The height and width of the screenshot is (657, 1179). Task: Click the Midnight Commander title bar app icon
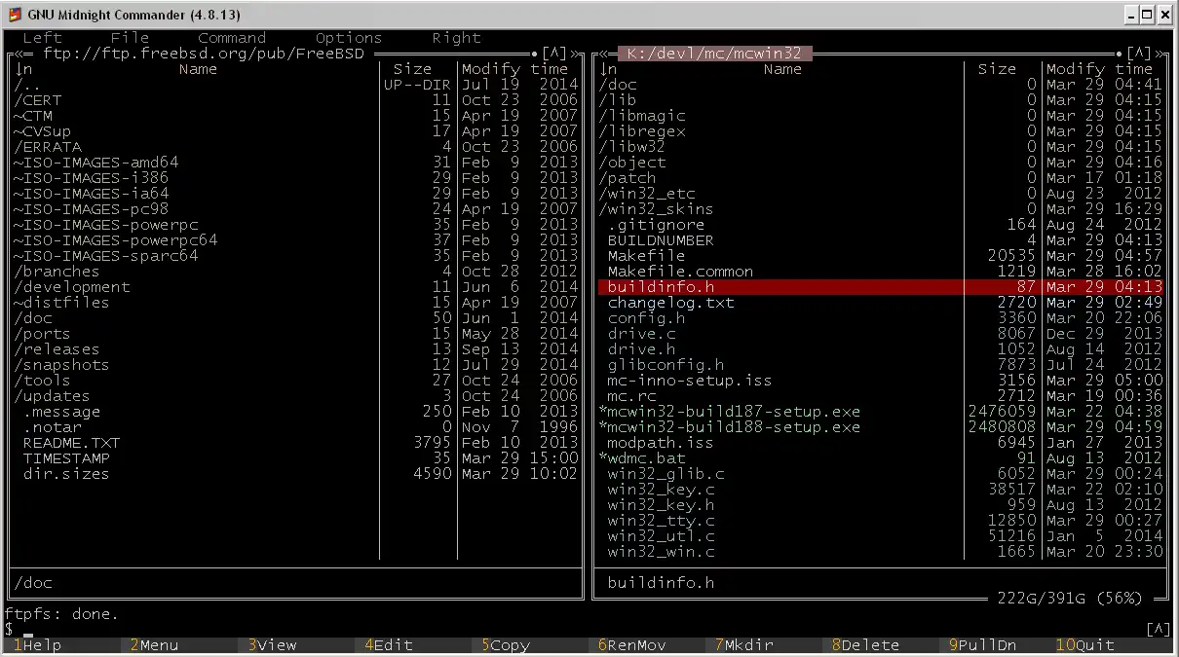(14, 15)
